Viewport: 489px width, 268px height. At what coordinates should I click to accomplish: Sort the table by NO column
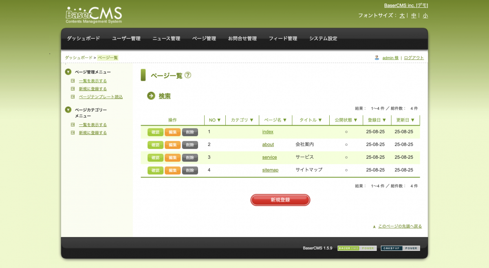tap(215, 120)
